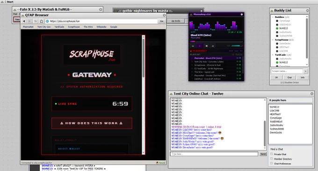Open the Tent City Gov bookmark

point(44,27)
